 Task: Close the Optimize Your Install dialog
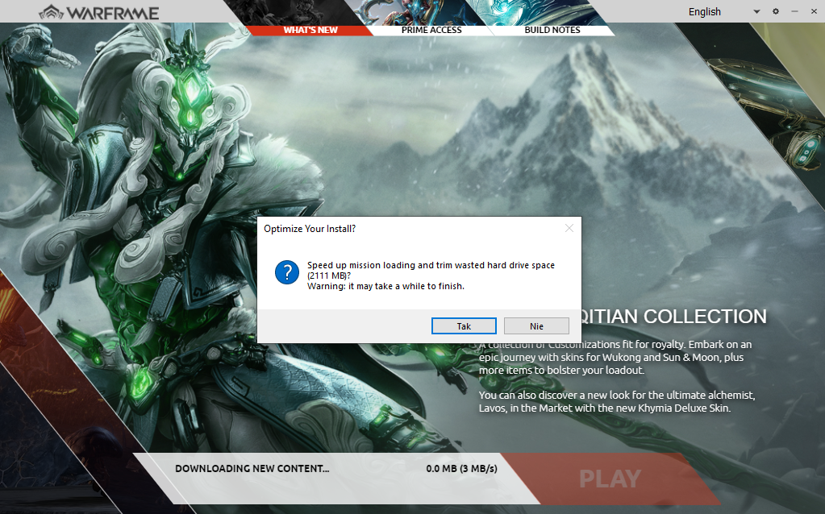click(569, 228)
